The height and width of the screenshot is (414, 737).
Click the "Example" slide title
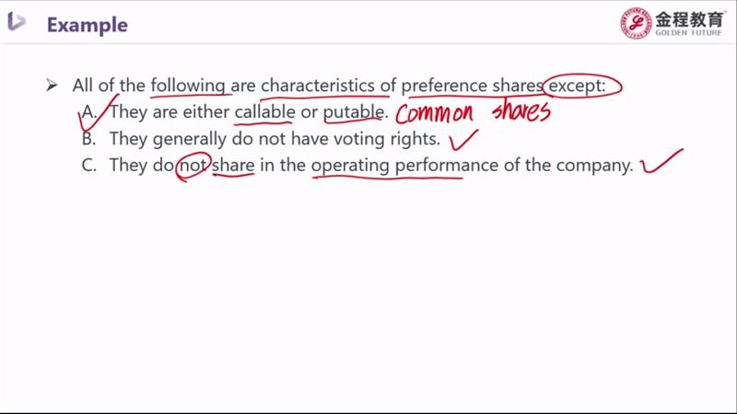click(x=88, y=24)
